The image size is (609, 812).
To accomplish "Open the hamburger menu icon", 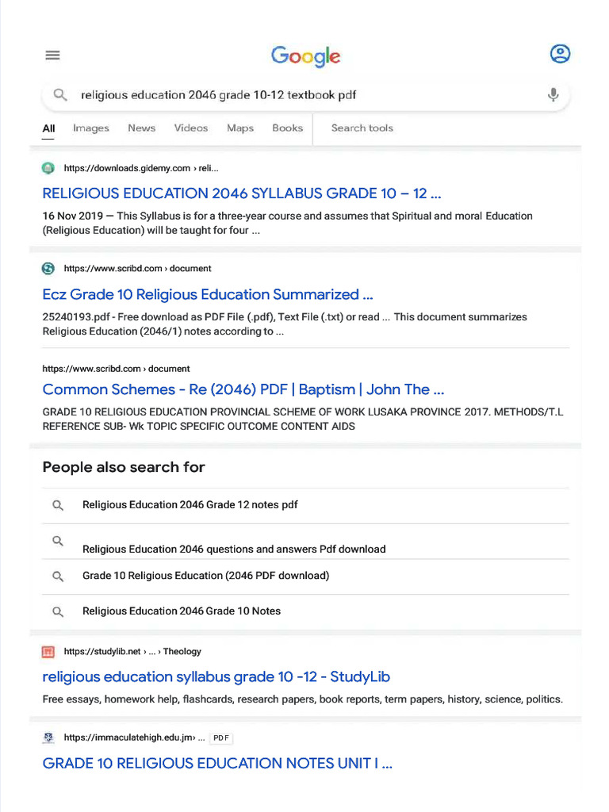I will (52, 55).
